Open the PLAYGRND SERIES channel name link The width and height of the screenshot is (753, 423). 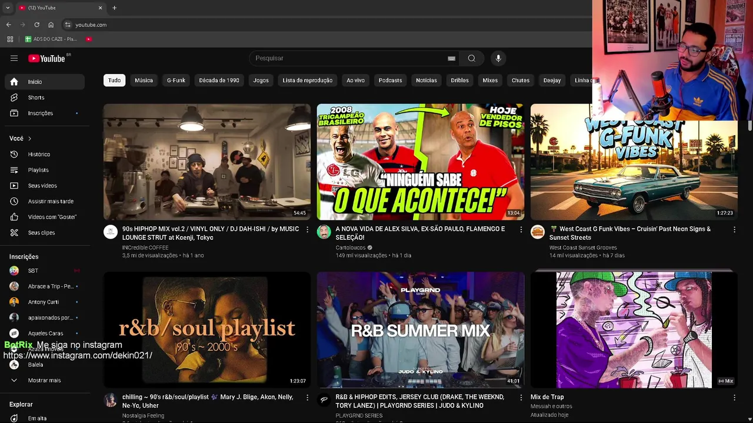pos(359,415)
